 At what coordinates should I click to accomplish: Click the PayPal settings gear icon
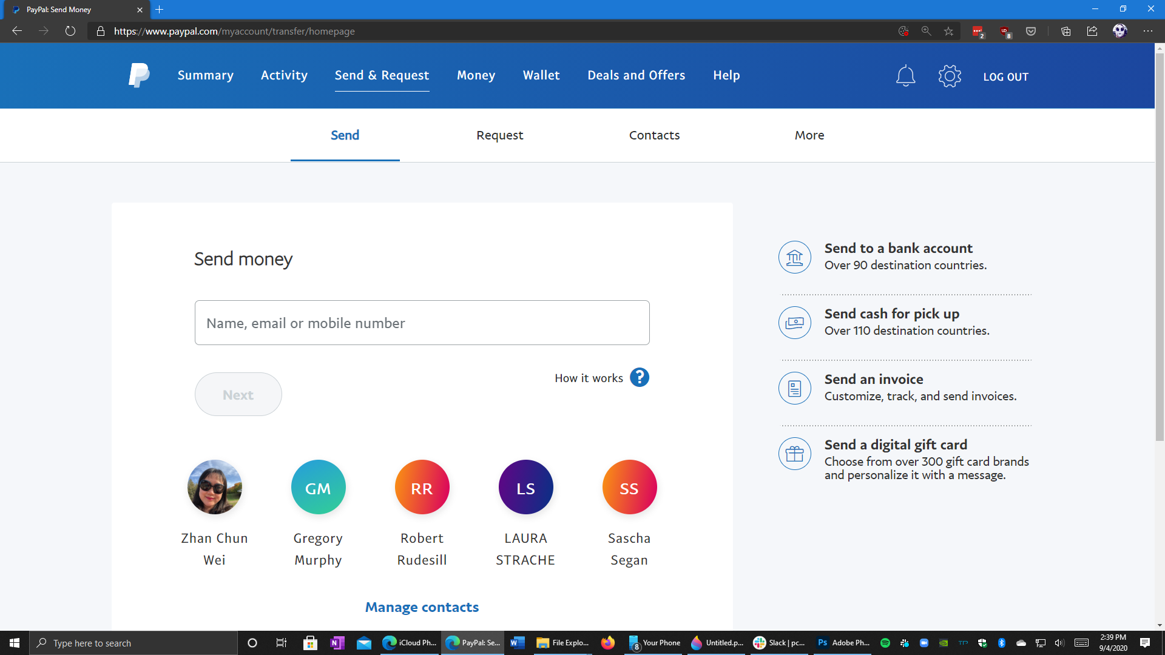949,76
